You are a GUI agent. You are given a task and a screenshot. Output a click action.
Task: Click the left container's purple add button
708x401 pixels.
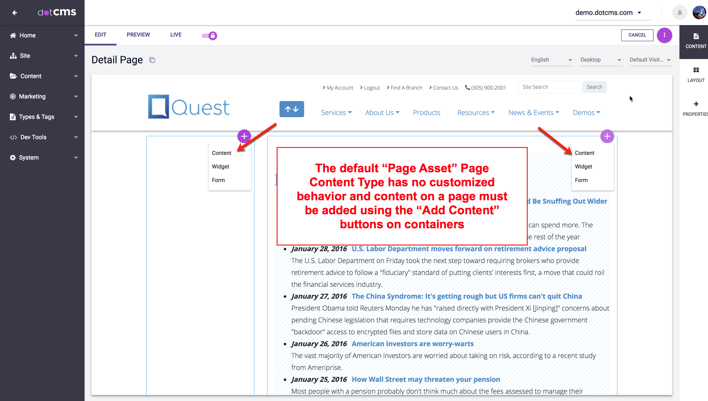pyautogui.click(x=244, y=136)
